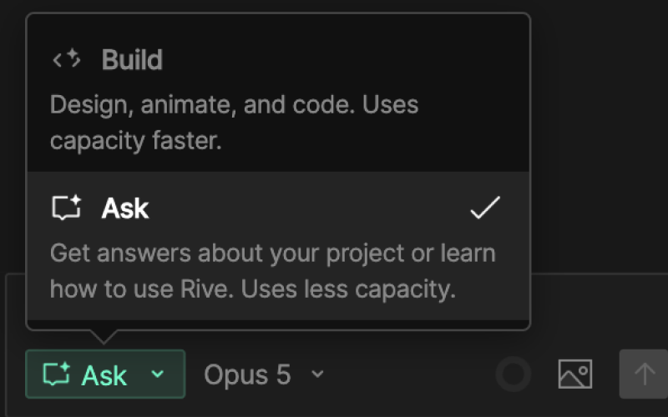Viewport: 668px width, 417px height.
Task: Attach a picture using the image icon
Action: click(x=575, y=374)
